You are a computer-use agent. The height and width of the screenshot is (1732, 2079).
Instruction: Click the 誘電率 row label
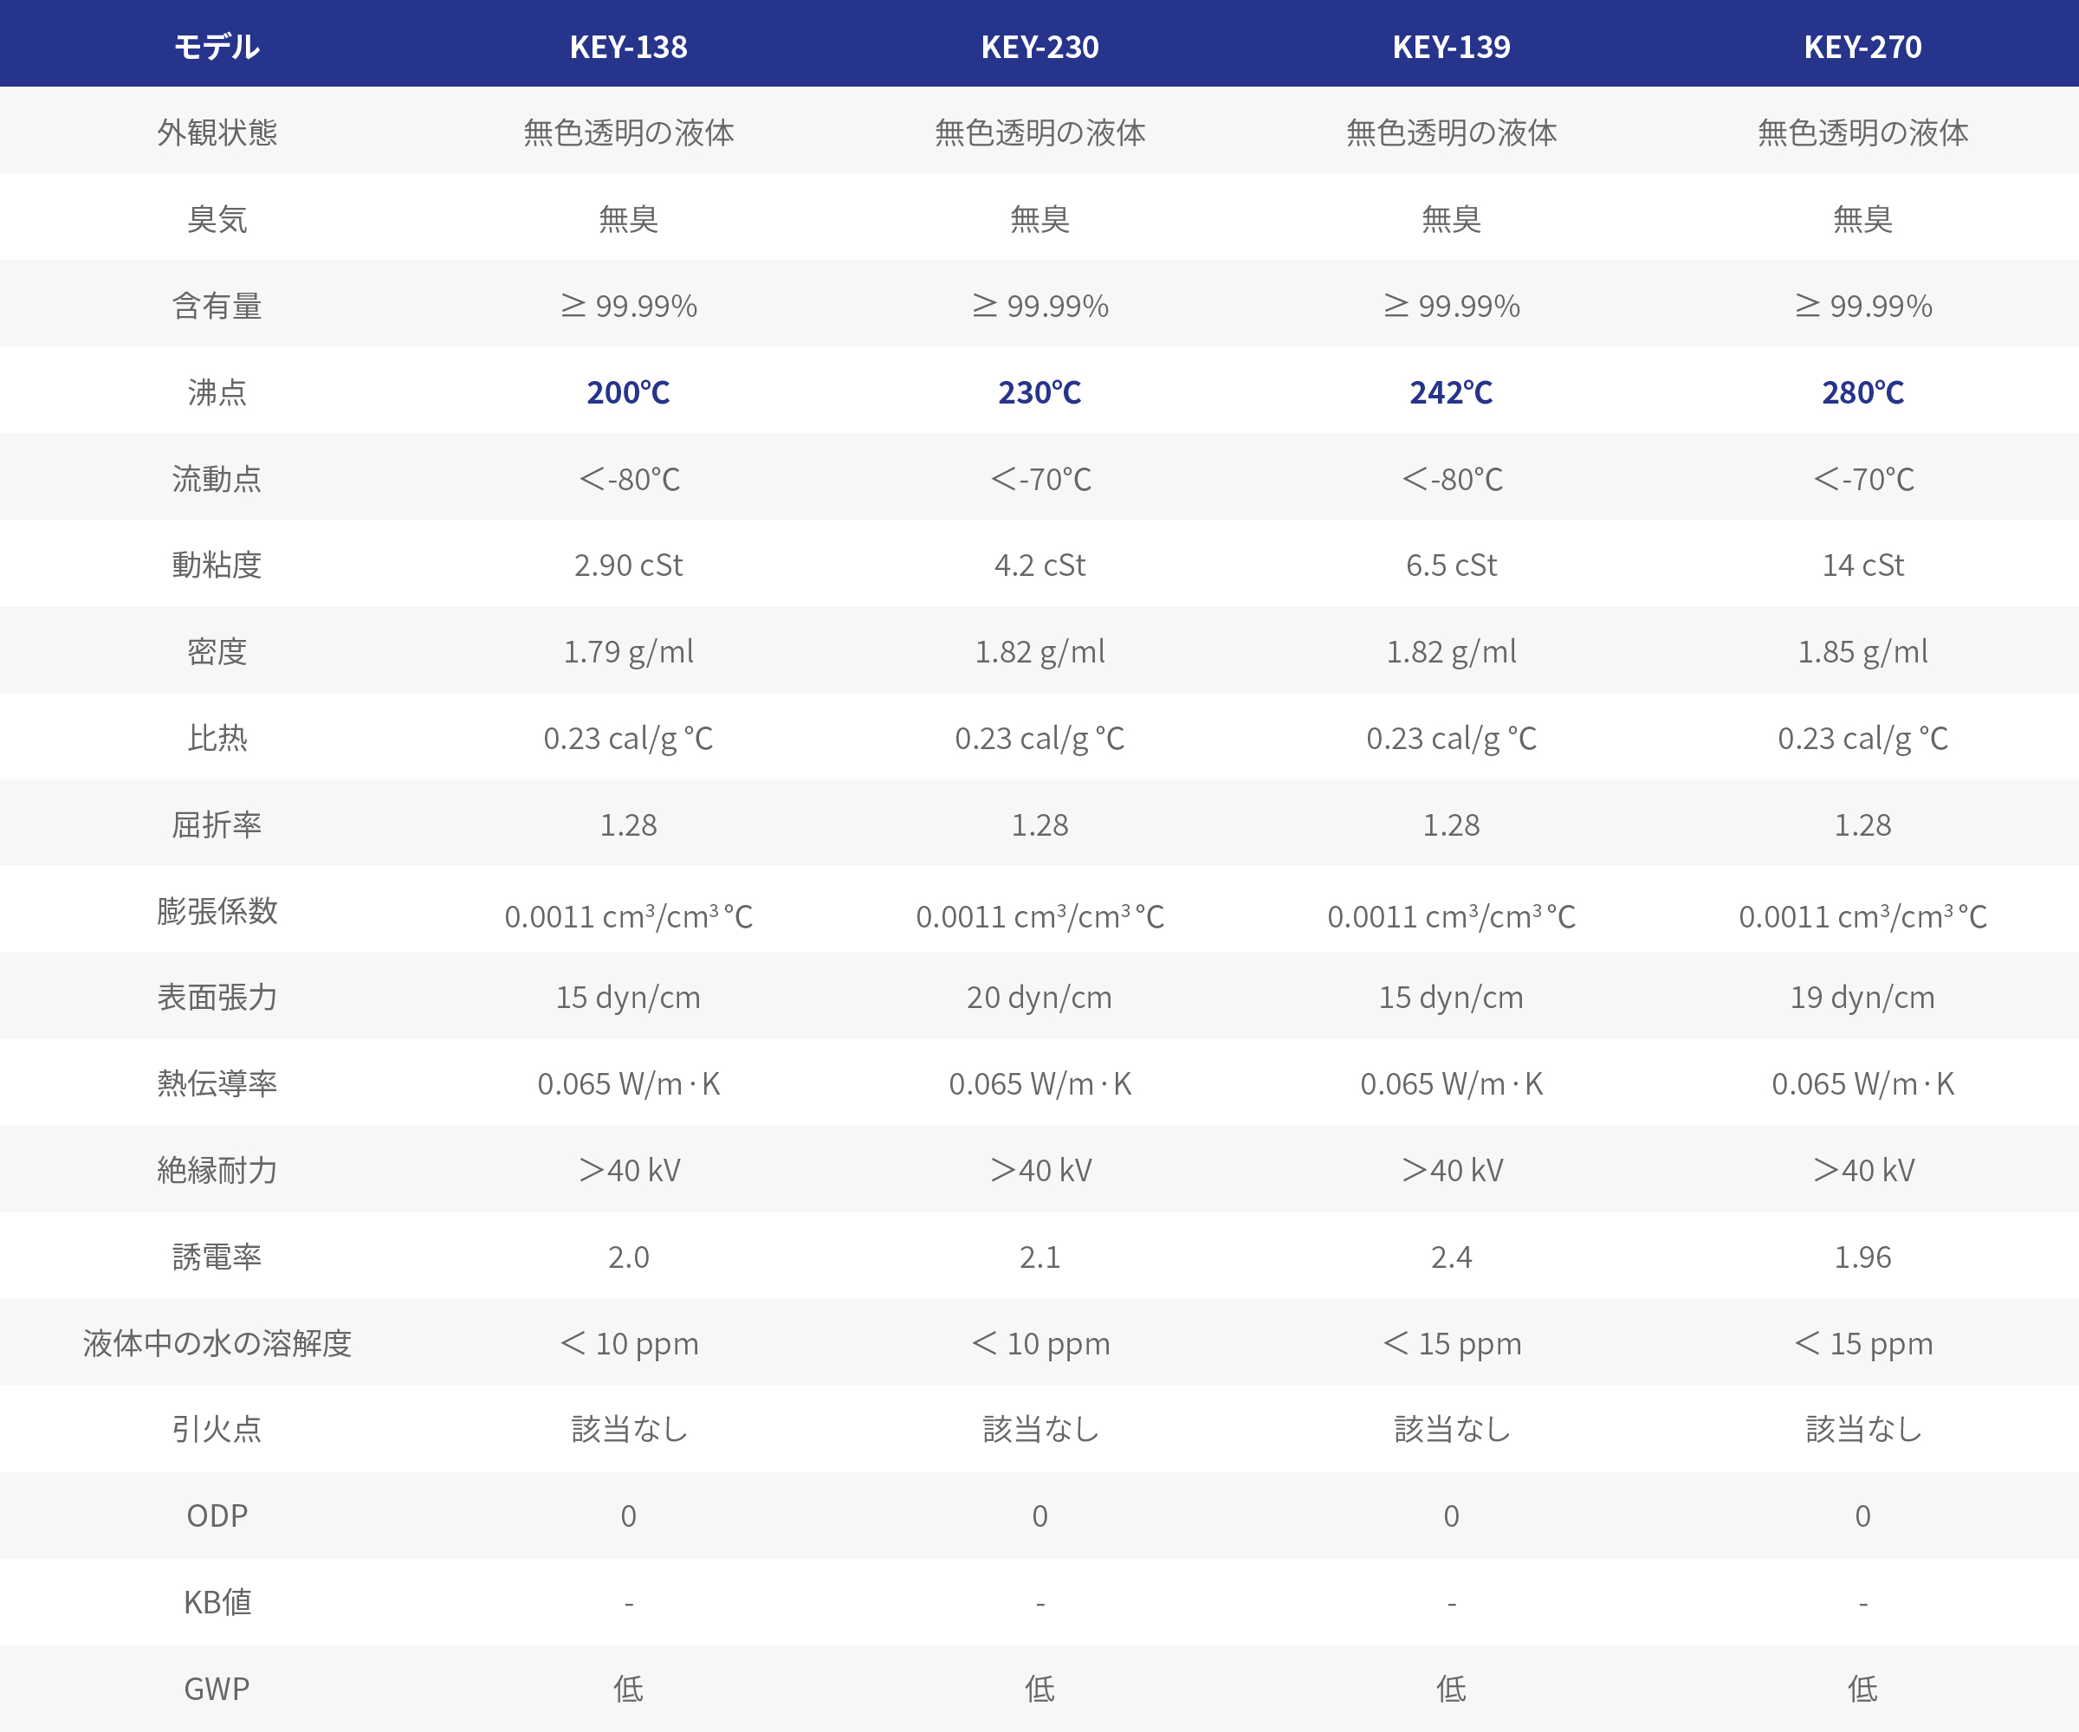click(x=217, y=1257)
